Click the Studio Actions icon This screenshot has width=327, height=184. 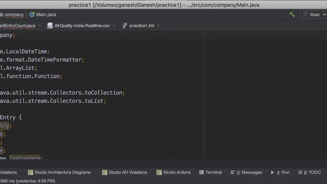click(x=159, y=172)
